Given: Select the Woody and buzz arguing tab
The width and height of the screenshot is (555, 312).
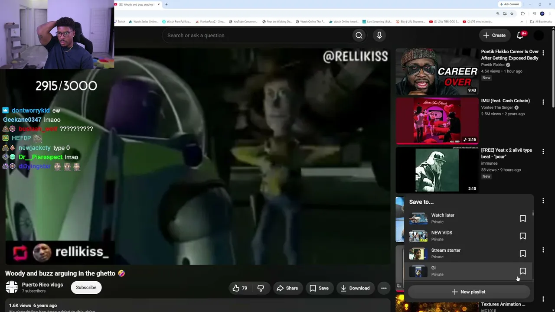Looking at the screenshot, I should (137, 4).
